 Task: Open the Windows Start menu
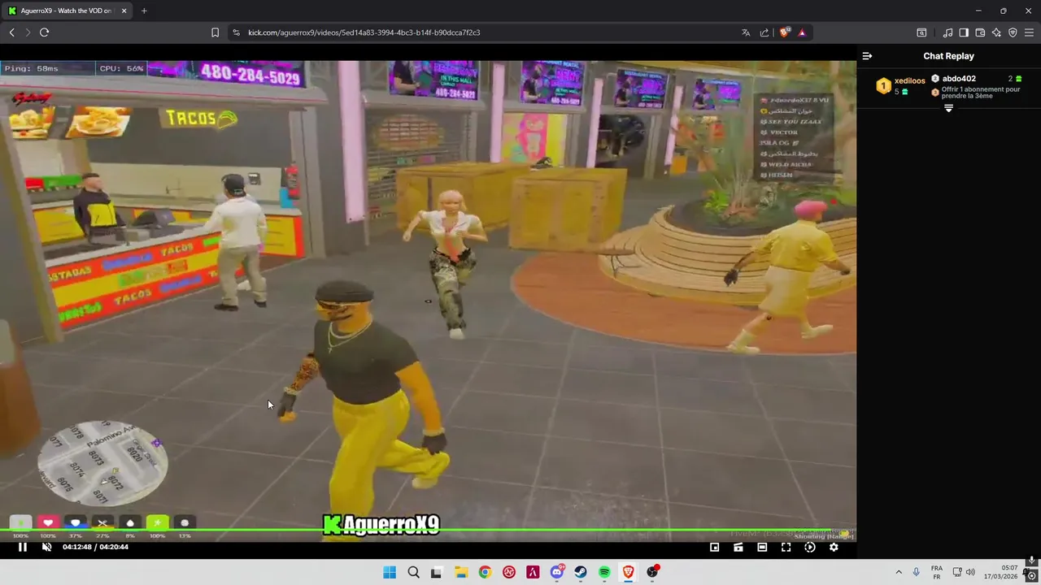click(390, 572)
